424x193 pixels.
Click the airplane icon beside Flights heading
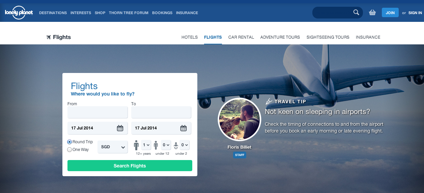(x=49, y=37)
